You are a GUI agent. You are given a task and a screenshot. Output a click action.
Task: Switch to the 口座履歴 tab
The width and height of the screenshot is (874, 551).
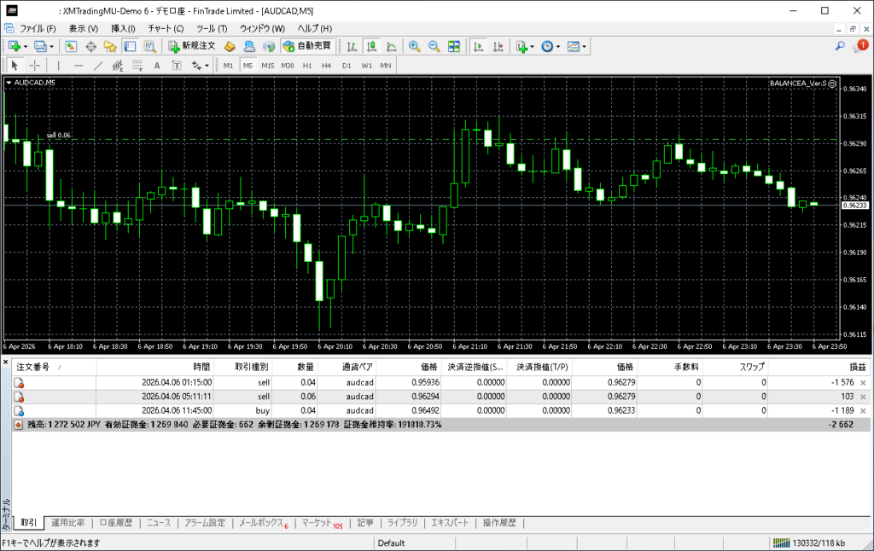point(115,523)
